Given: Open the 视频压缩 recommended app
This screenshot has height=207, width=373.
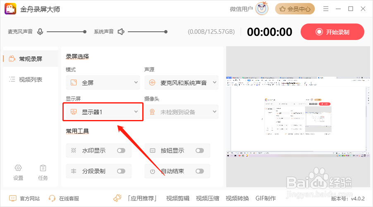Looking at the screenshot, I should [208, 198].
